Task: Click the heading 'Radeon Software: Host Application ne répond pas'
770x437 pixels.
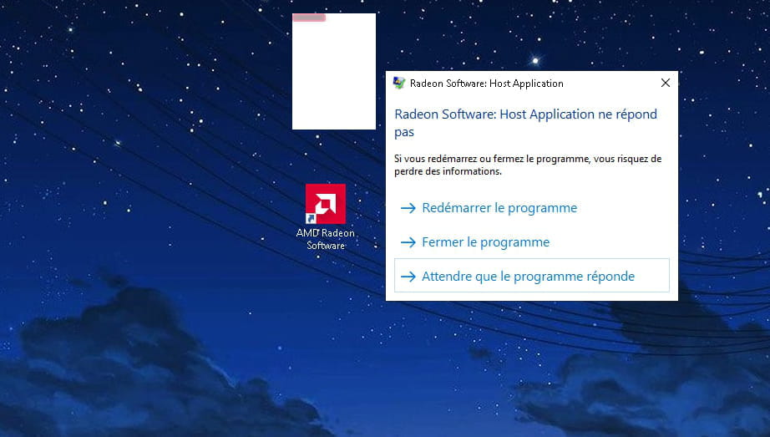Action: tap(525, 123)
